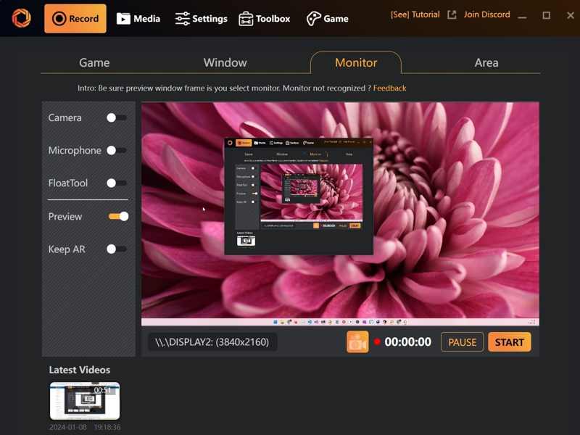Click the orange app logo icon
Screen dimensions: 580x435
(x=21, y=17)
